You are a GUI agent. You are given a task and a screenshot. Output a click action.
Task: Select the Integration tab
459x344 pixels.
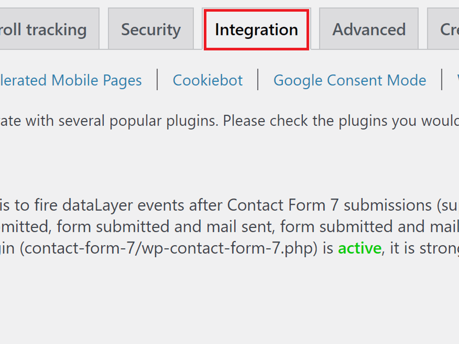(x=256, y=30)
